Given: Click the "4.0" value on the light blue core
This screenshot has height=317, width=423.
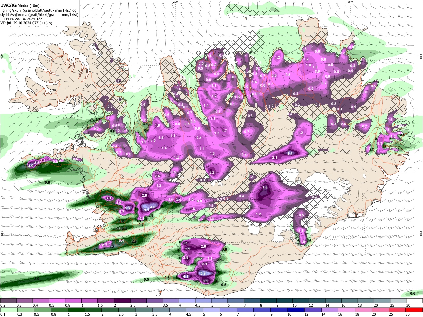Looking at the screenshot, I should [x=153, y=207].
